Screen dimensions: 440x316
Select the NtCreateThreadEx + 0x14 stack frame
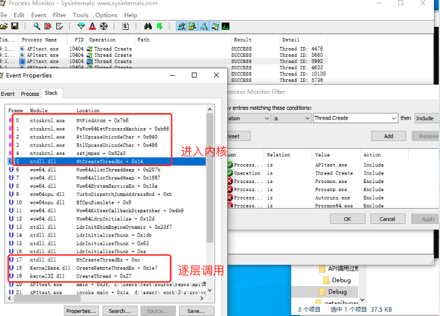110,161
